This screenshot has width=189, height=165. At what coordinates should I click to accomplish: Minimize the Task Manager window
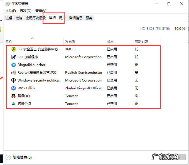point(156,4)
